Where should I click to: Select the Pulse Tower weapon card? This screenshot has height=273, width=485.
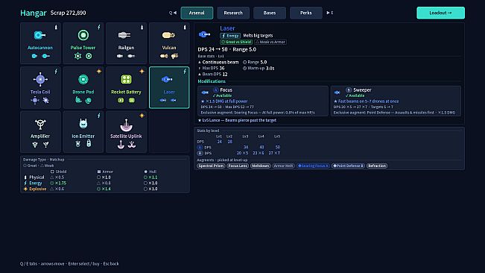click(83, 43)
